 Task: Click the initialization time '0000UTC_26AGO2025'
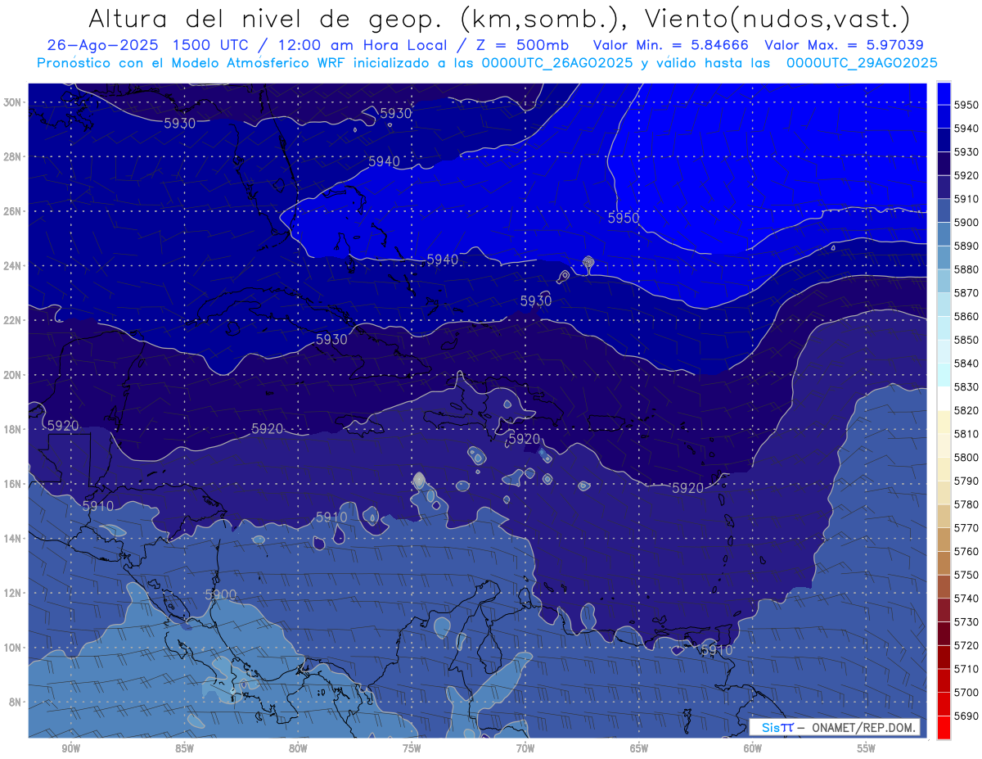(x=556, y=63)
